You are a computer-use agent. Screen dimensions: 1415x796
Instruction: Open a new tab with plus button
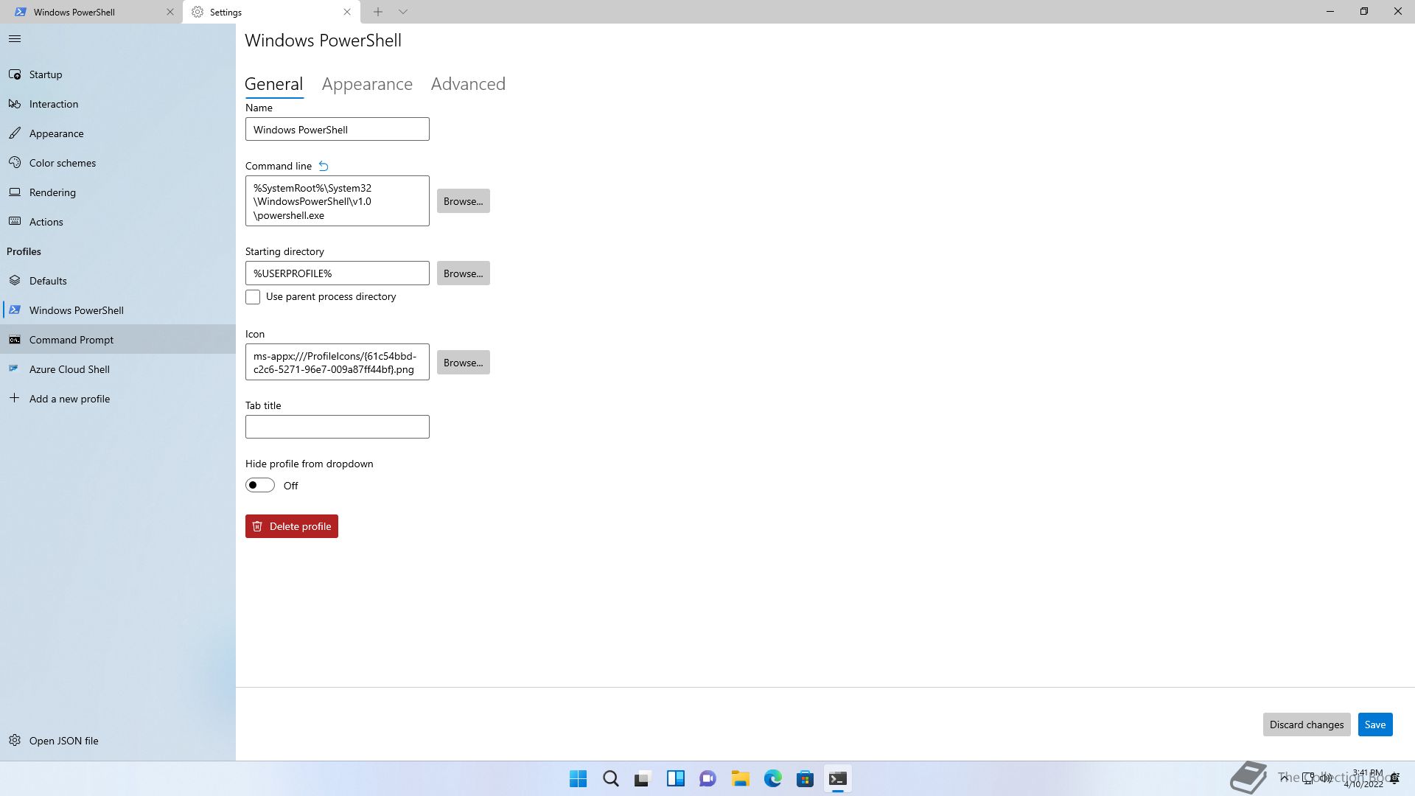point(378,12)
